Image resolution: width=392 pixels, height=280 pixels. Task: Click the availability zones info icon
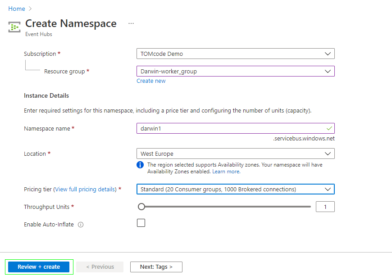(140, 165)
